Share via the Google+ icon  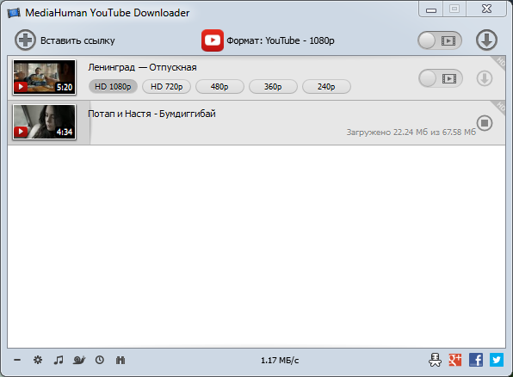click(x=455, y=360)
